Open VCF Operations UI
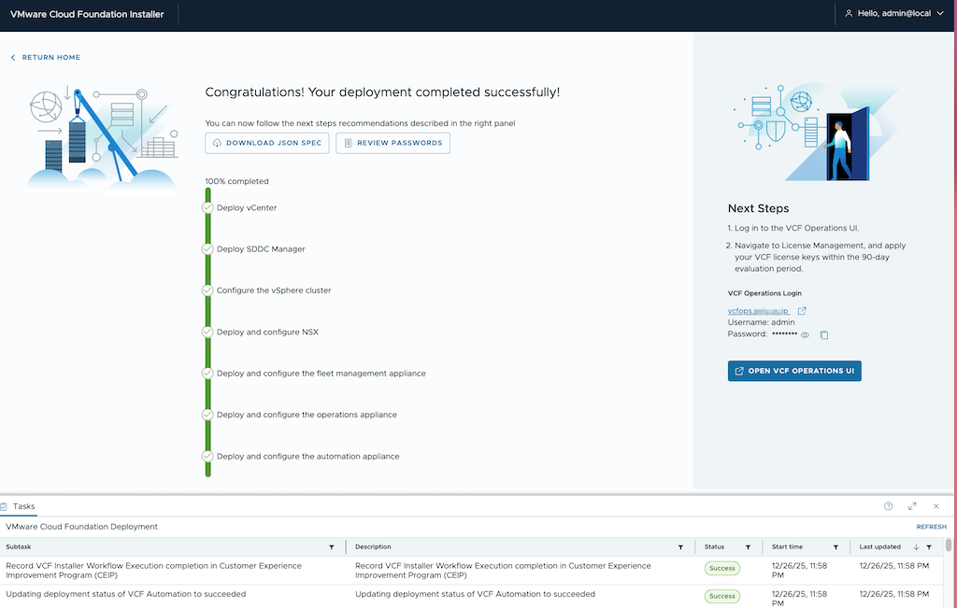This screenshot has width=957, height=608. [x=794, y=371]
